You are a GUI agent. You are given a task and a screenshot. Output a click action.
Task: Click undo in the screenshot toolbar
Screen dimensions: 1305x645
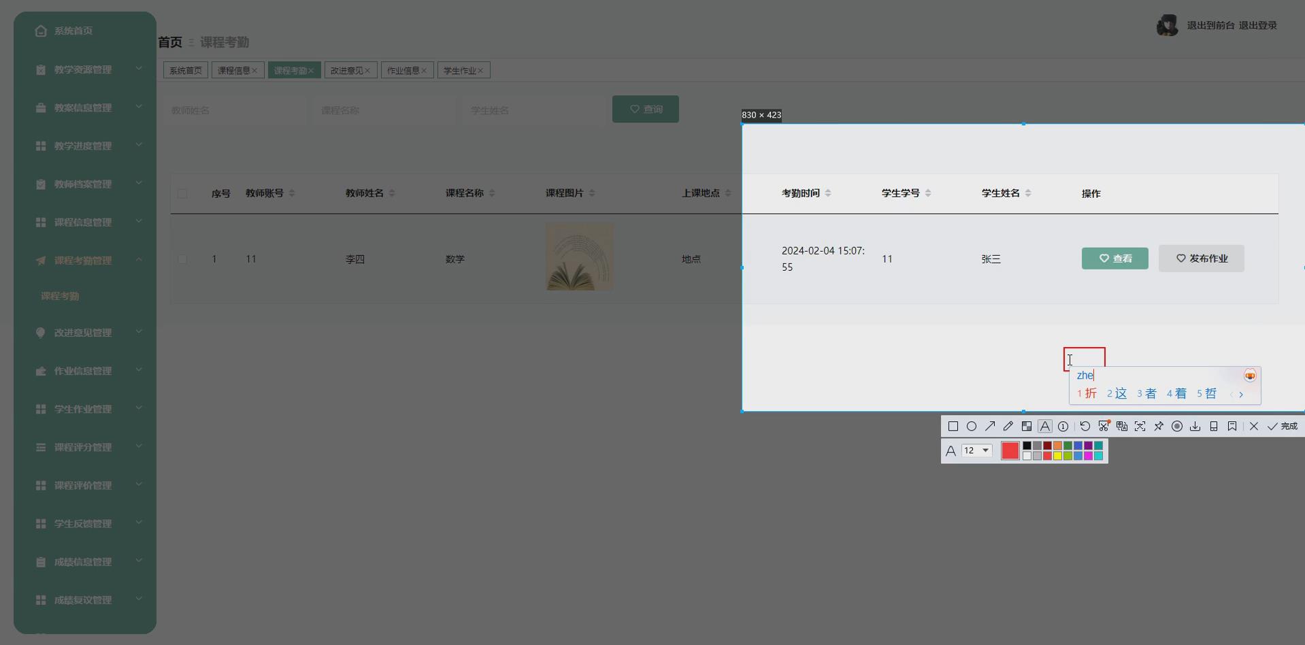(1085, 426)
